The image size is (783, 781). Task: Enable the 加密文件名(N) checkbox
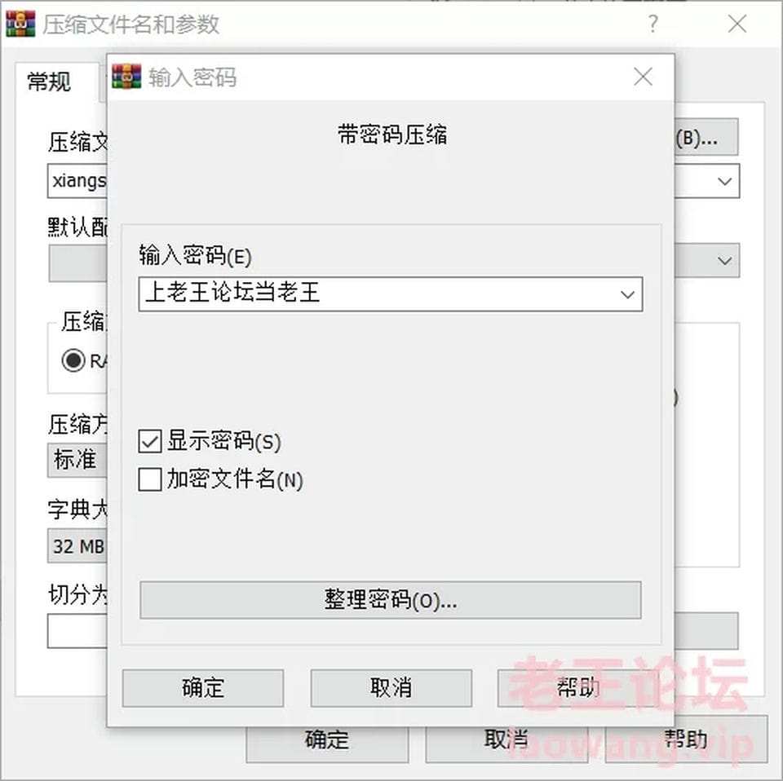click(x=150, y=479)
